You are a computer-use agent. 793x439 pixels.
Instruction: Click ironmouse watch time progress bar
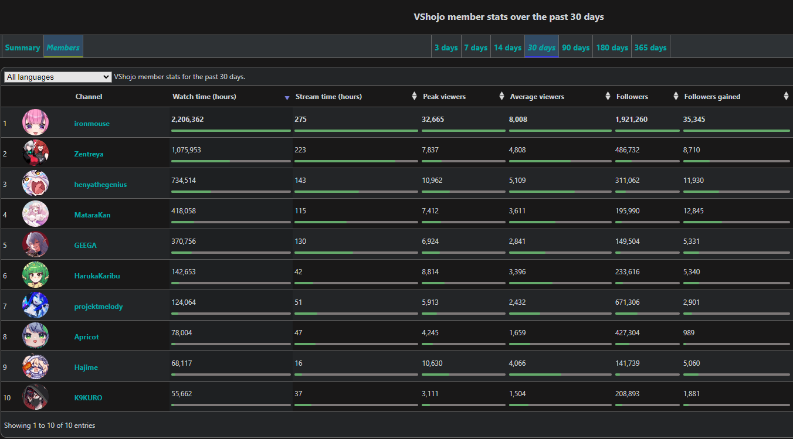[x=231, y=131]
